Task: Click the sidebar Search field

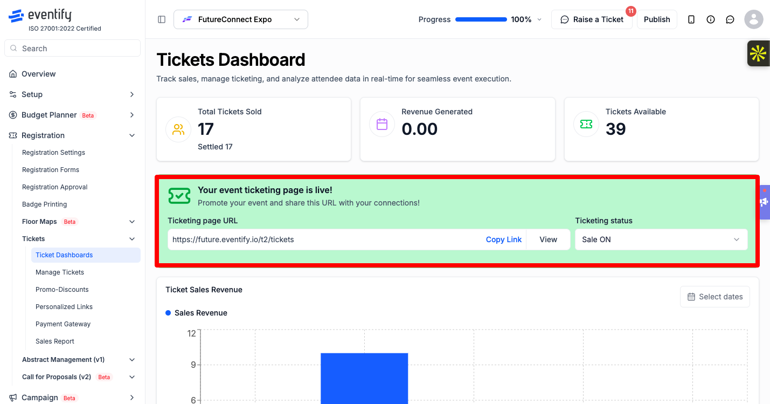Action: click(x=72, y=49)
